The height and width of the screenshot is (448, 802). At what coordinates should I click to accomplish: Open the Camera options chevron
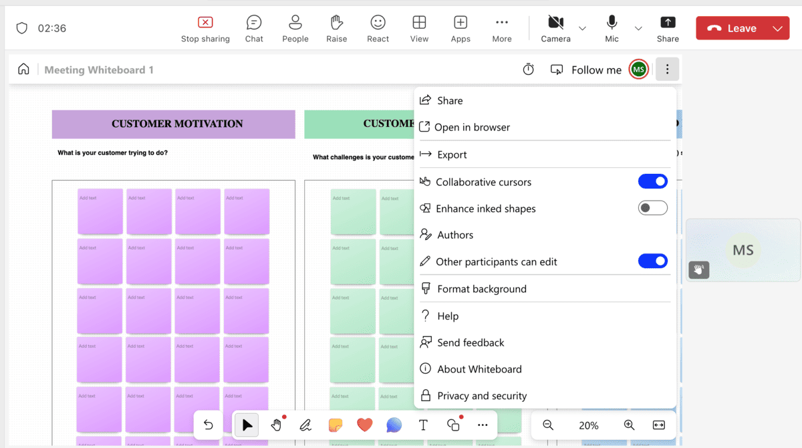pos(582,28)
